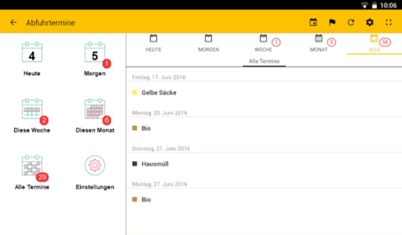Select the ALLE tab
The width and height of the screenshot is (402, 235).
pos(374,43)
